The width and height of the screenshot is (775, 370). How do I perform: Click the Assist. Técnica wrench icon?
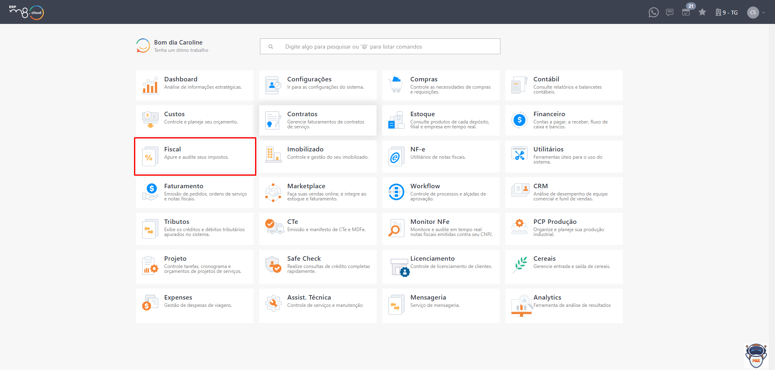(273, 303)
